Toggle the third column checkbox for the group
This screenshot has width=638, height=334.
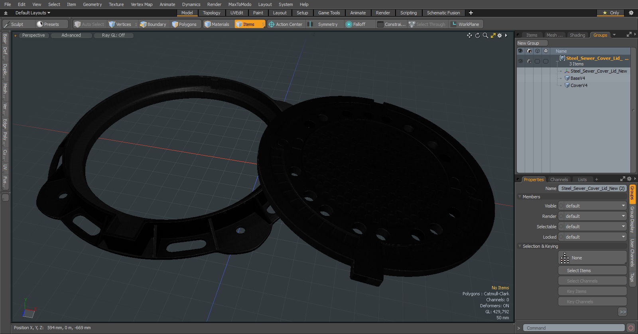[538, 61]
